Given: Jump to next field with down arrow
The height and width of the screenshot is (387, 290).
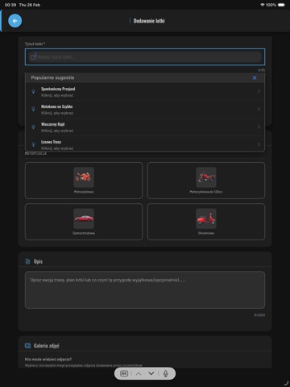Looking at the screenshot, I should coord(151,373).
